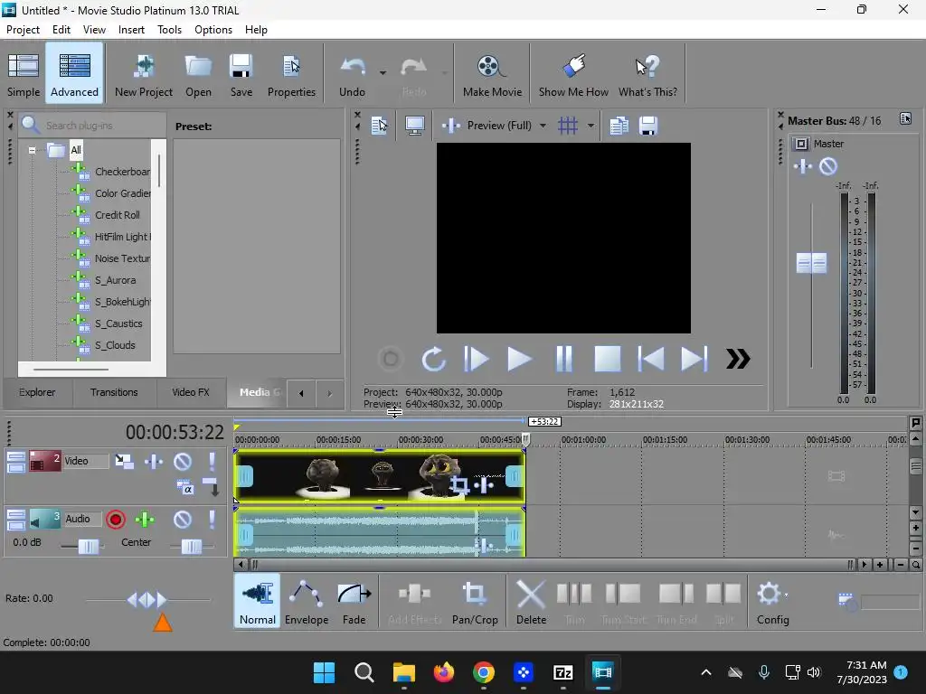Open the Project menu
This screenshot has height=694, width=926.
click(x=23, y=30)
